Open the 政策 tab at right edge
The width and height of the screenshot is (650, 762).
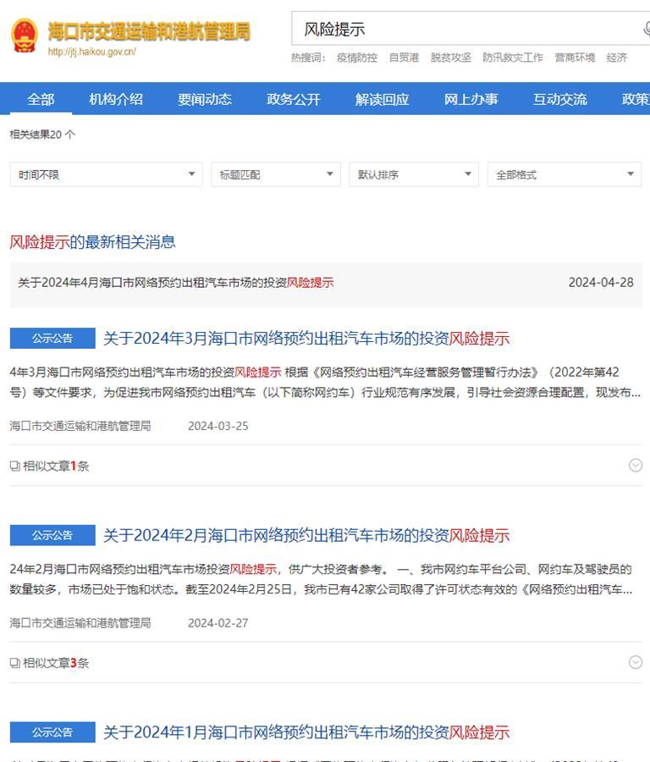point(636,99)
